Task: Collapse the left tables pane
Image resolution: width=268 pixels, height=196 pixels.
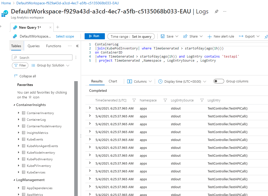Action: click(x=77, y=46)
